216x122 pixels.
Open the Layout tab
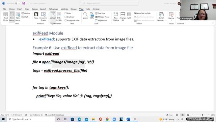[x=43, y=9]
